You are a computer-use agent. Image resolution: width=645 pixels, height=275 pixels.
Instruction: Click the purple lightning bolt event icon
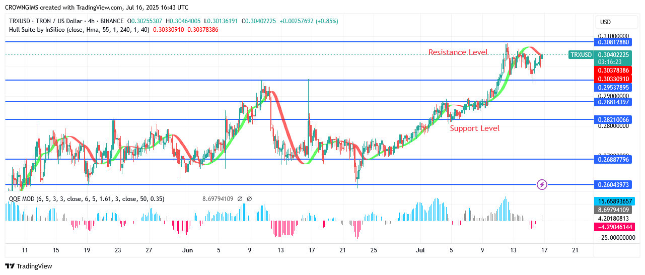542,184
